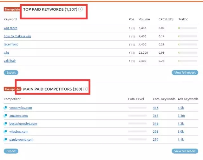The width and height of the screenshot is (203, 160).
Task: Click the 'wig store' keyword link
Action: tap(10, 28)
